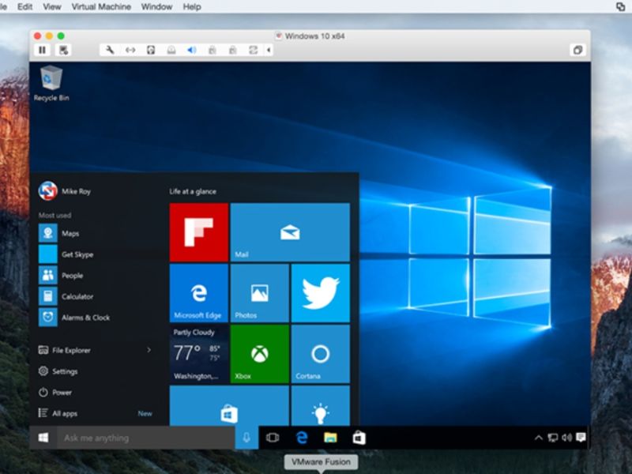Open the Window menu

coord(156,7)
